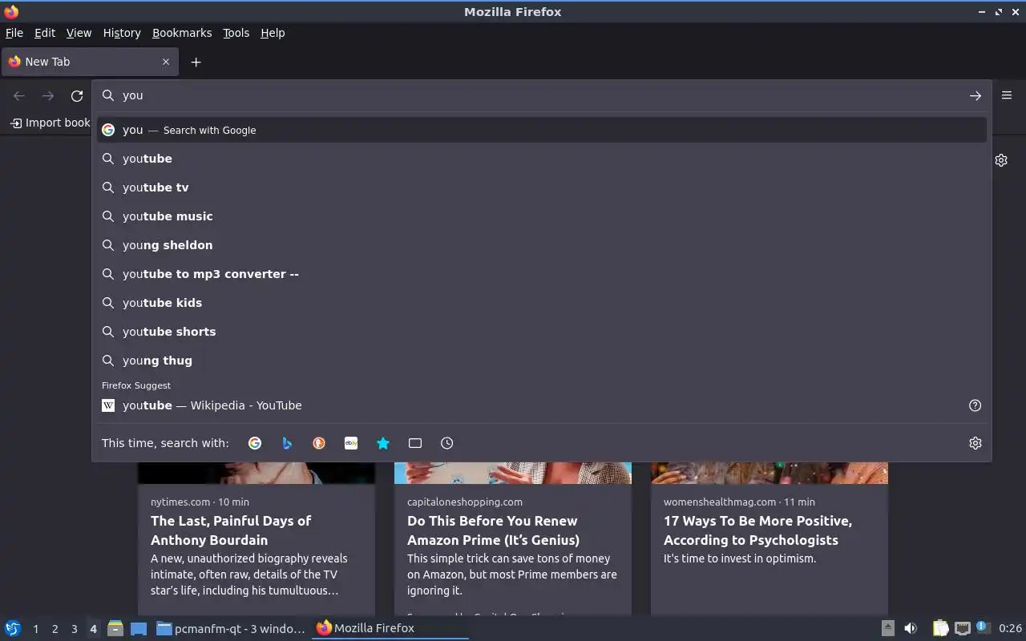The height and width of the screenshot is (641, 1026).
Task: Select the 'youtube tv' suggestion
Action: tap(542, 187)
